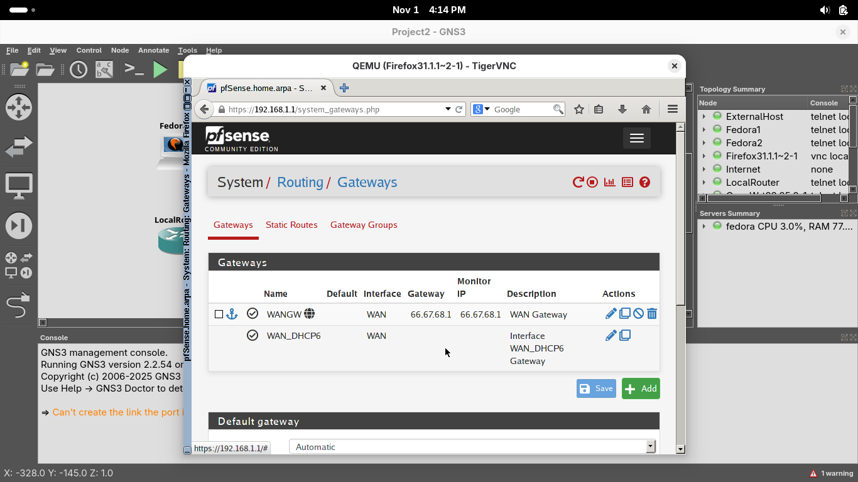This screenshot has height=482, width=858.
Task: Switch to the Static Routes tab
Action: (x=291, y=225)
